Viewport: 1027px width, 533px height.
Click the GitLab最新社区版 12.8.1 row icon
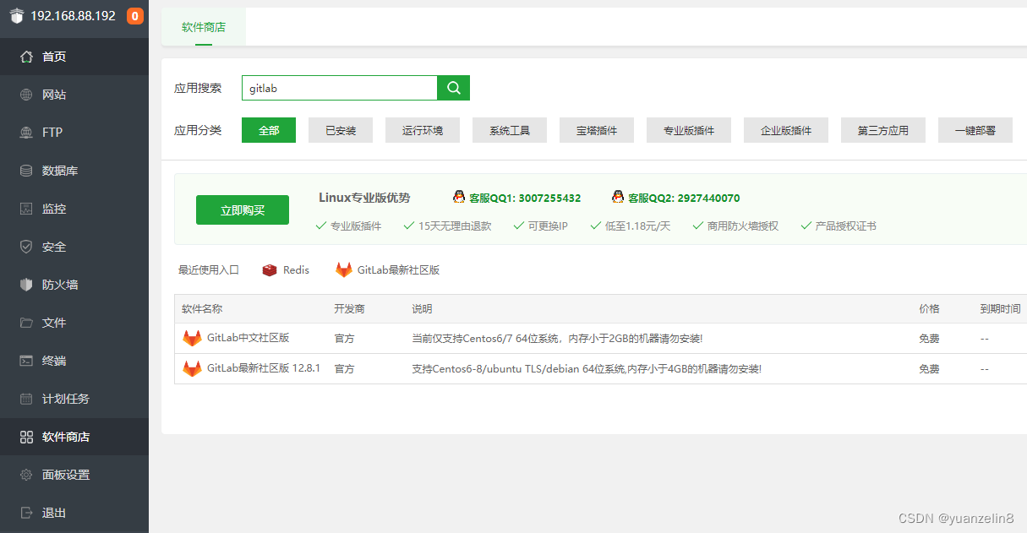[x=193, y=369]
